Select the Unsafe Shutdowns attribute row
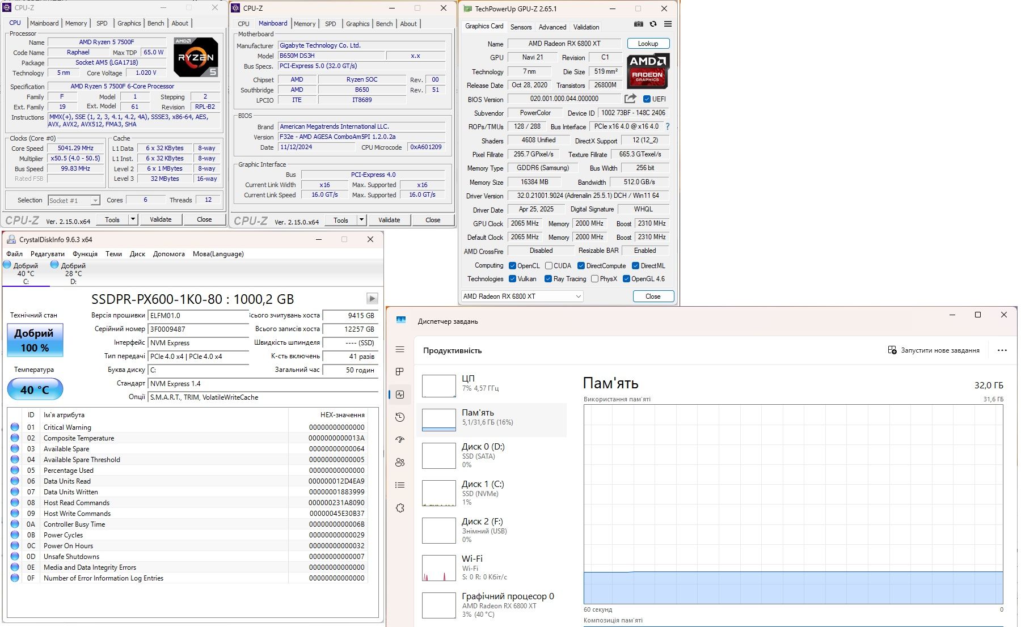Viewport: 1021px width, 627px height. click(x=188, y=556)
